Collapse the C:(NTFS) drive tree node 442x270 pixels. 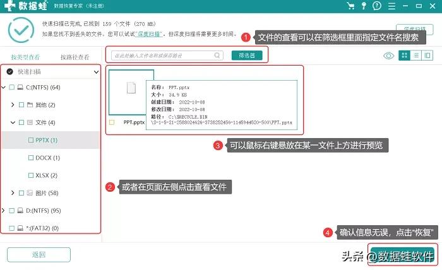(3, 87)
